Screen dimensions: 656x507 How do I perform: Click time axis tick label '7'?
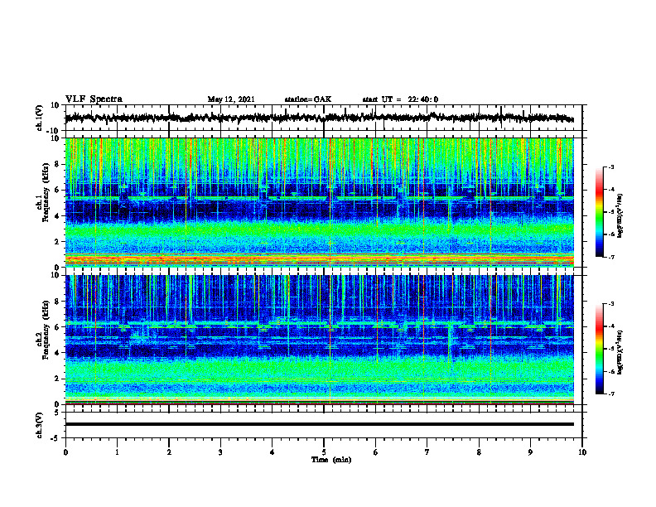pyautogui.click(x=427, y=452)
